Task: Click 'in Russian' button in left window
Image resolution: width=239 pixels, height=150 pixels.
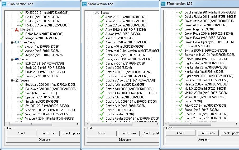Action: pos(49,133)
